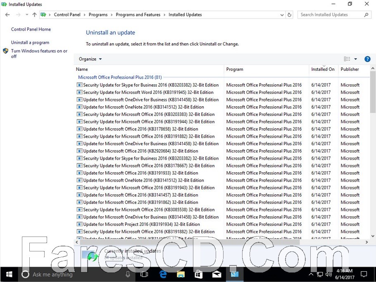Select Update for Microsoft Office 2016 (KB3141457)
376x282 pixels.
pyautogui.click(x=141, y=195)
